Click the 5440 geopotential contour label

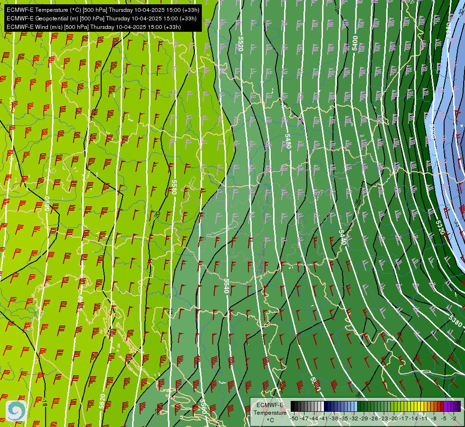pyautogui.click(x=342, y=237)
